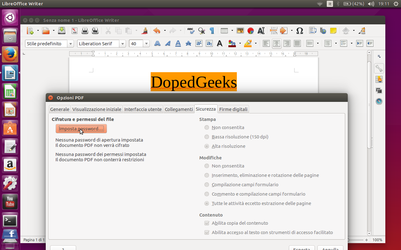This screenshot has width=401, height=250.
Task: Insert a hyperlink (globe chain icon)
Action: [323, 31]
